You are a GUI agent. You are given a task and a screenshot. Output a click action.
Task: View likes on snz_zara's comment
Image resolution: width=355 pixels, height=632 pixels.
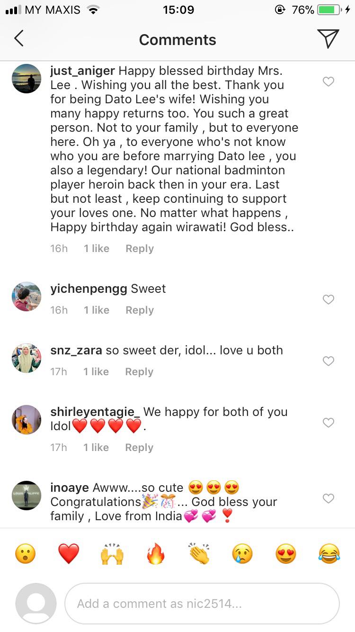96,371
